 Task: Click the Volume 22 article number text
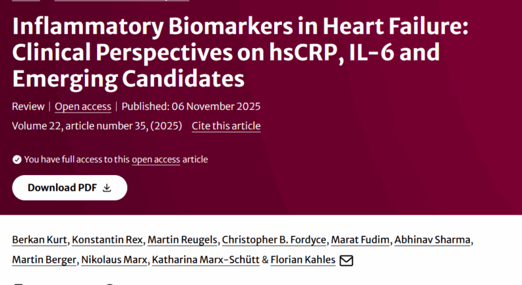(97, 126)
